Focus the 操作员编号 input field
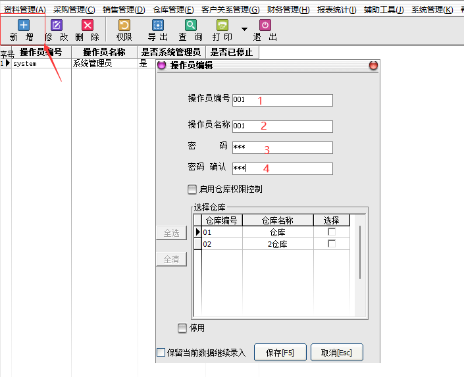The image size is (464, 377). (282, 100)
